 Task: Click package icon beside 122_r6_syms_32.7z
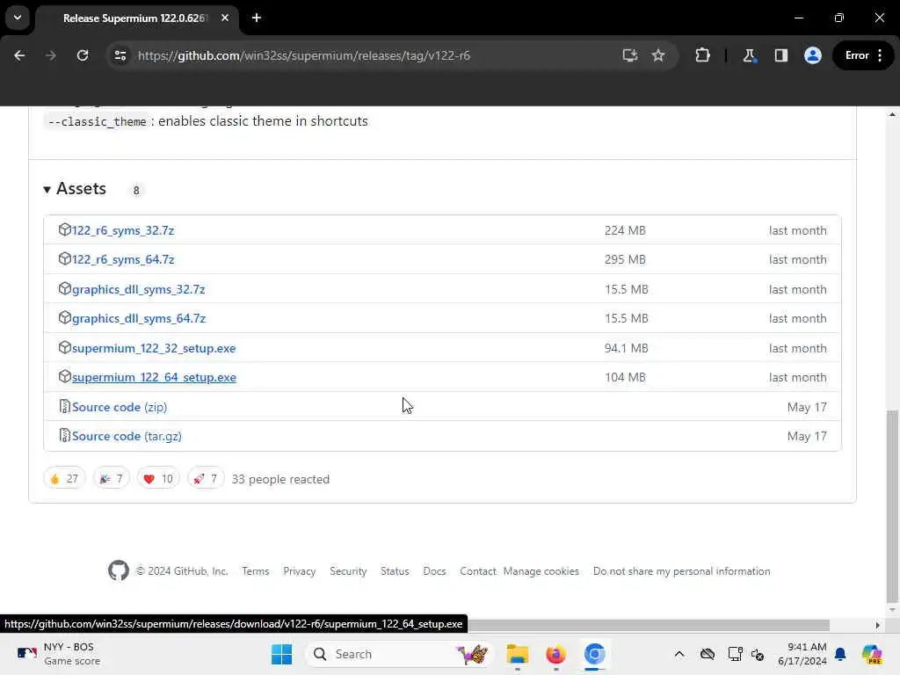[x=64, y=229]
